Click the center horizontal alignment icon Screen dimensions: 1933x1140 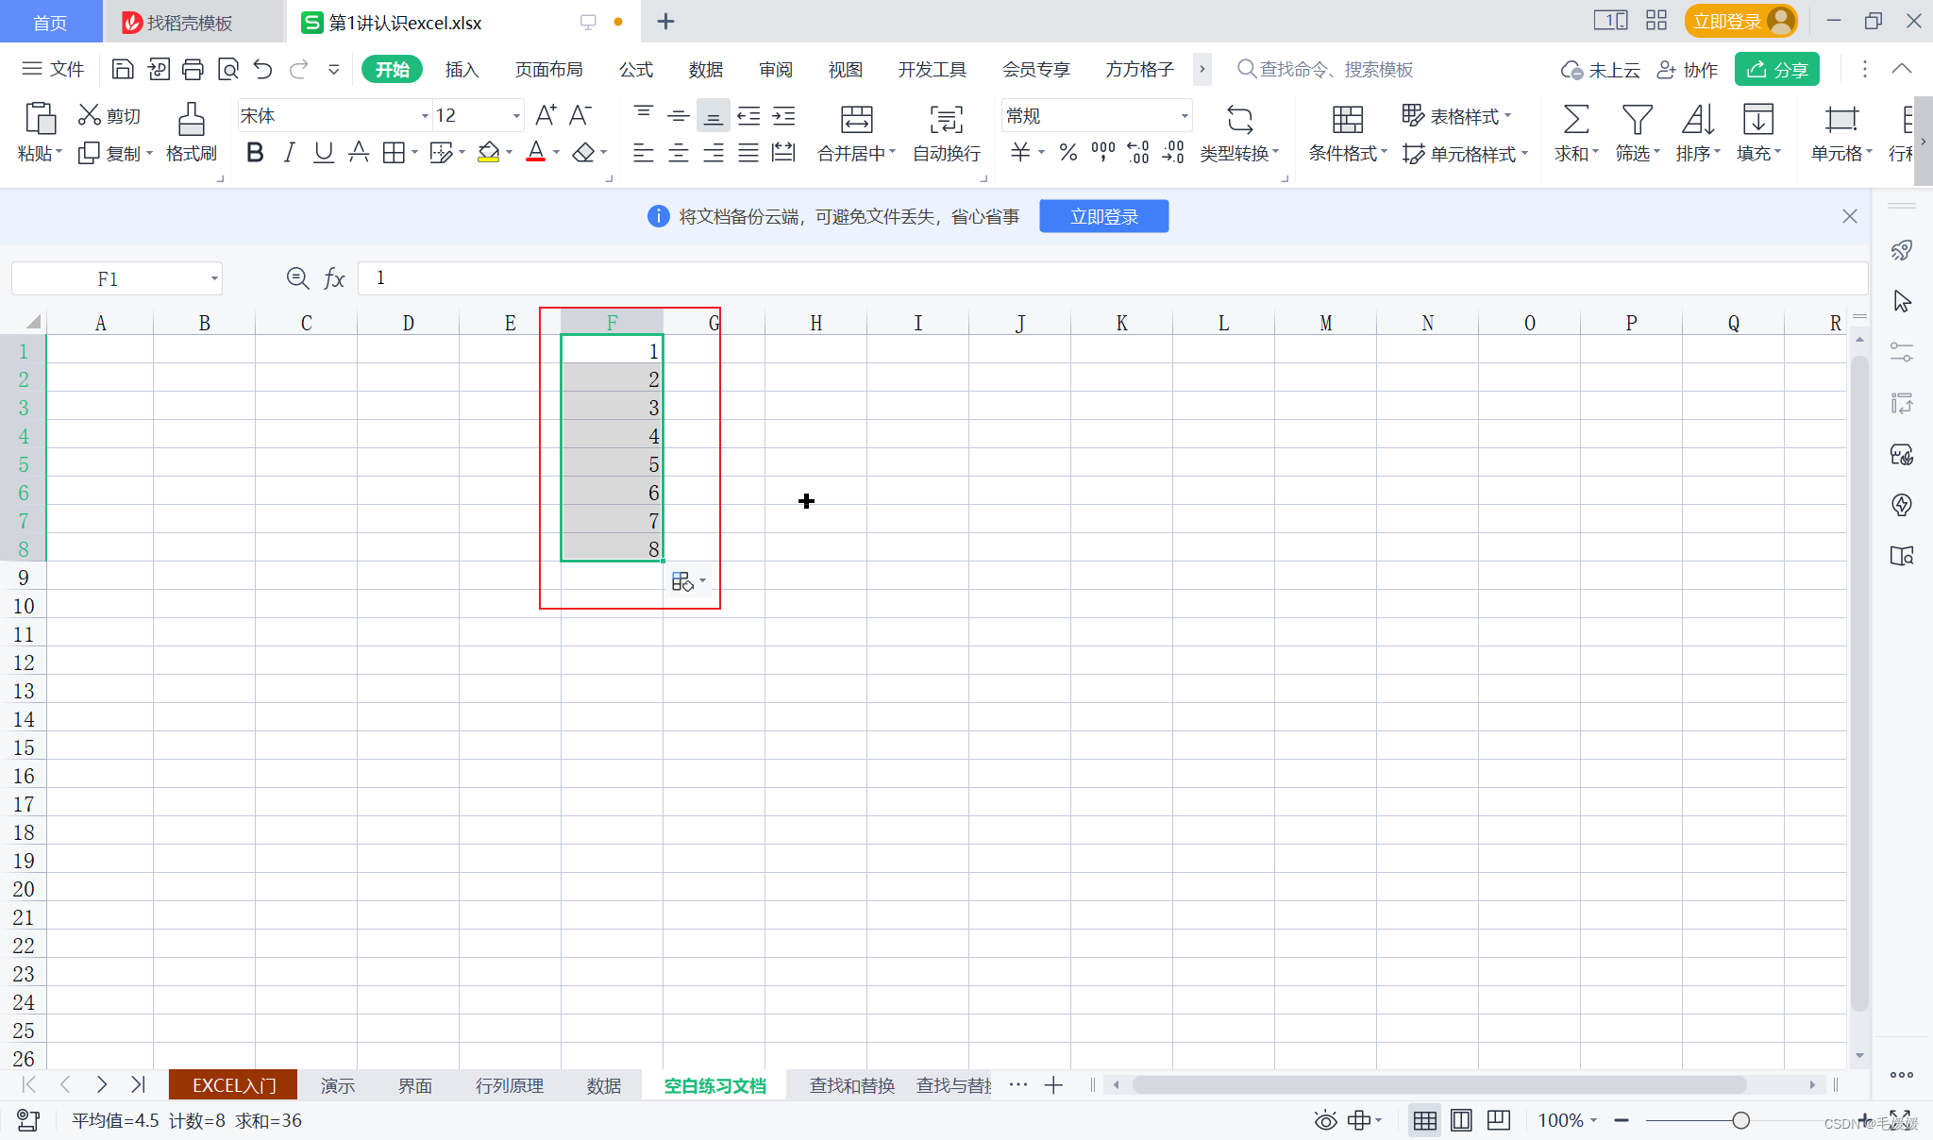679,152
